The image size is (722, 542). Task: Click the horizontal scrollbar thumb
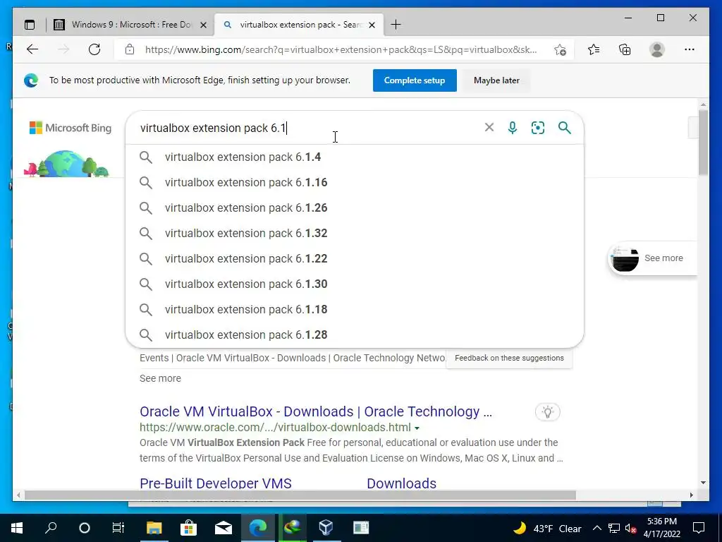click(x=300, y=495)
